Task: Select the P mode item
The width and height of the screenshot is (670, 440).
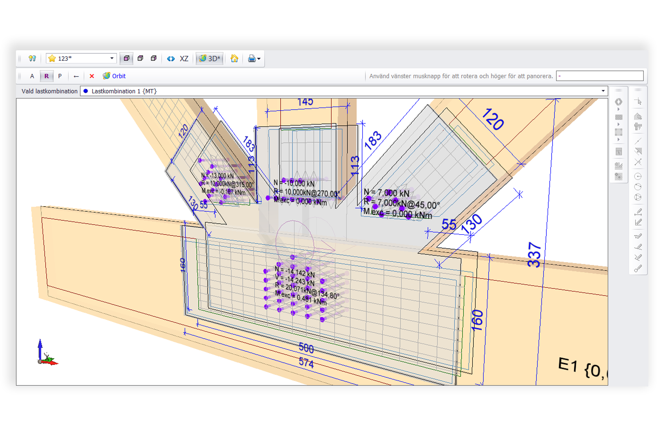Action: coord(60,76)
